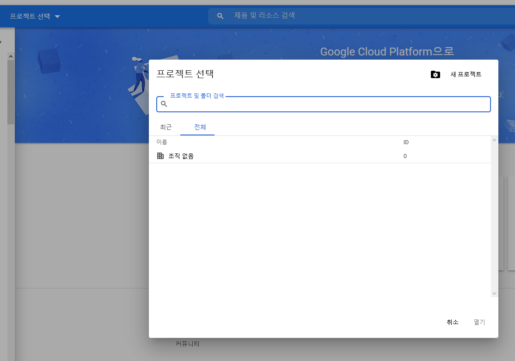
Task: Click the 커뮤니티 text behind the dialog
Action: click(x=188, y=343)
